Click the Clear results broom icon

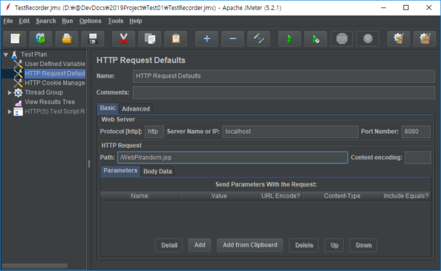pos(399,39)
